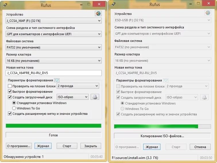Open 16 KB cluster size dropdown in left window
217x163 pixels.
54,61
